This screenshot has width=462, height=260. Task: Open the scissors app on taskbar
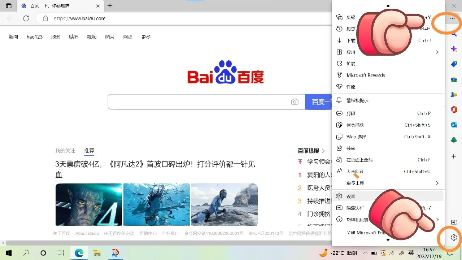point(115,253)
